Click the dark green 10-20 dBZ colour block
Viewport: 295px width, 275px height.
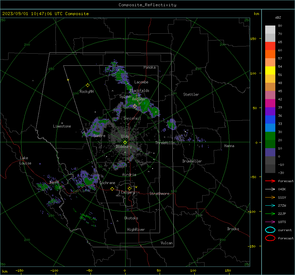270,144
